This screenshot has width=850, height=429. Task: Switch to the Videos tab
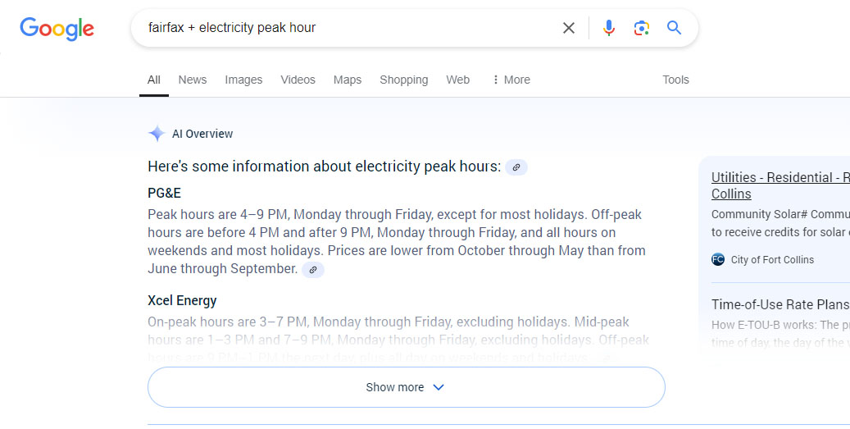tap(298, 80)
